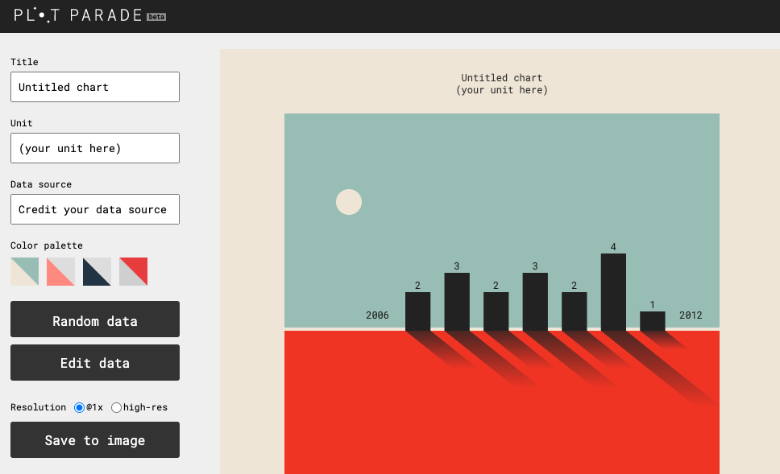Enable high-res resolution option

(117, 408)
